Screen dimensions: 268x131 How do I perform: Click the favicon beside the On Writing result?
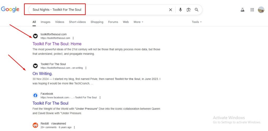pyautogui.click(x=35, y=66)
